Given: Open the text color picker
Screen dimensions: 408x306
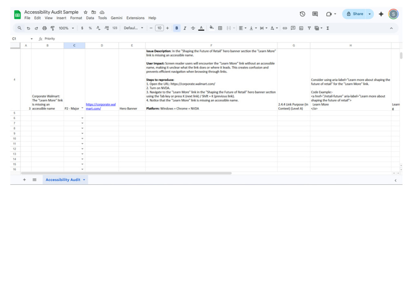Looking at the screenshot, I should tap(201, 28).
